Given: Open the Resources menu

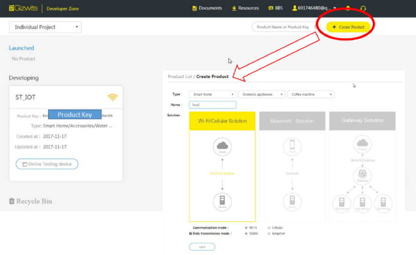Looking at the screenshot, I should pyautogui.click(x=245, y=9).
